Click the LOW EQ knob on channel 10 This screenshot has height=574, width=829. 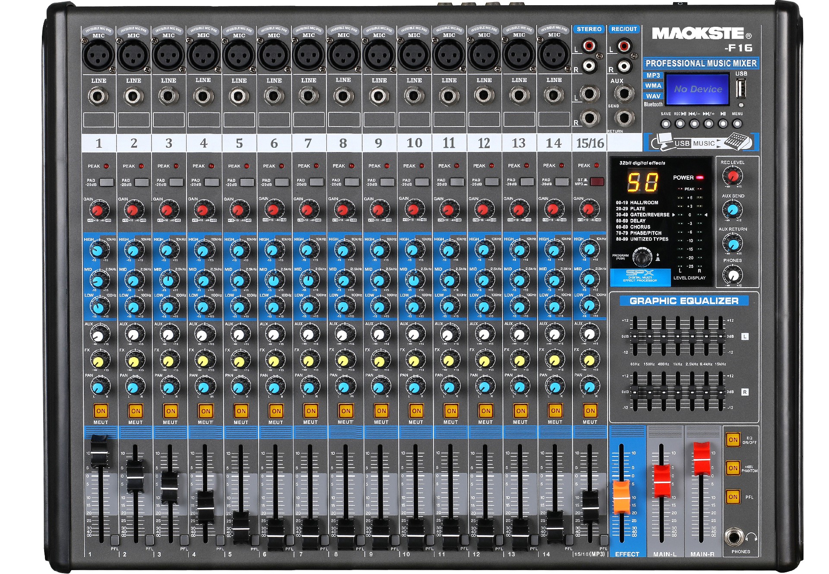click(414, 307)
